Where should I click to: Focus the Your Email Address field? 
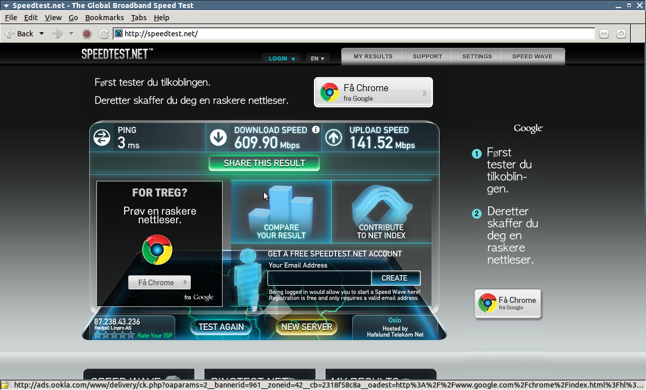319,278
